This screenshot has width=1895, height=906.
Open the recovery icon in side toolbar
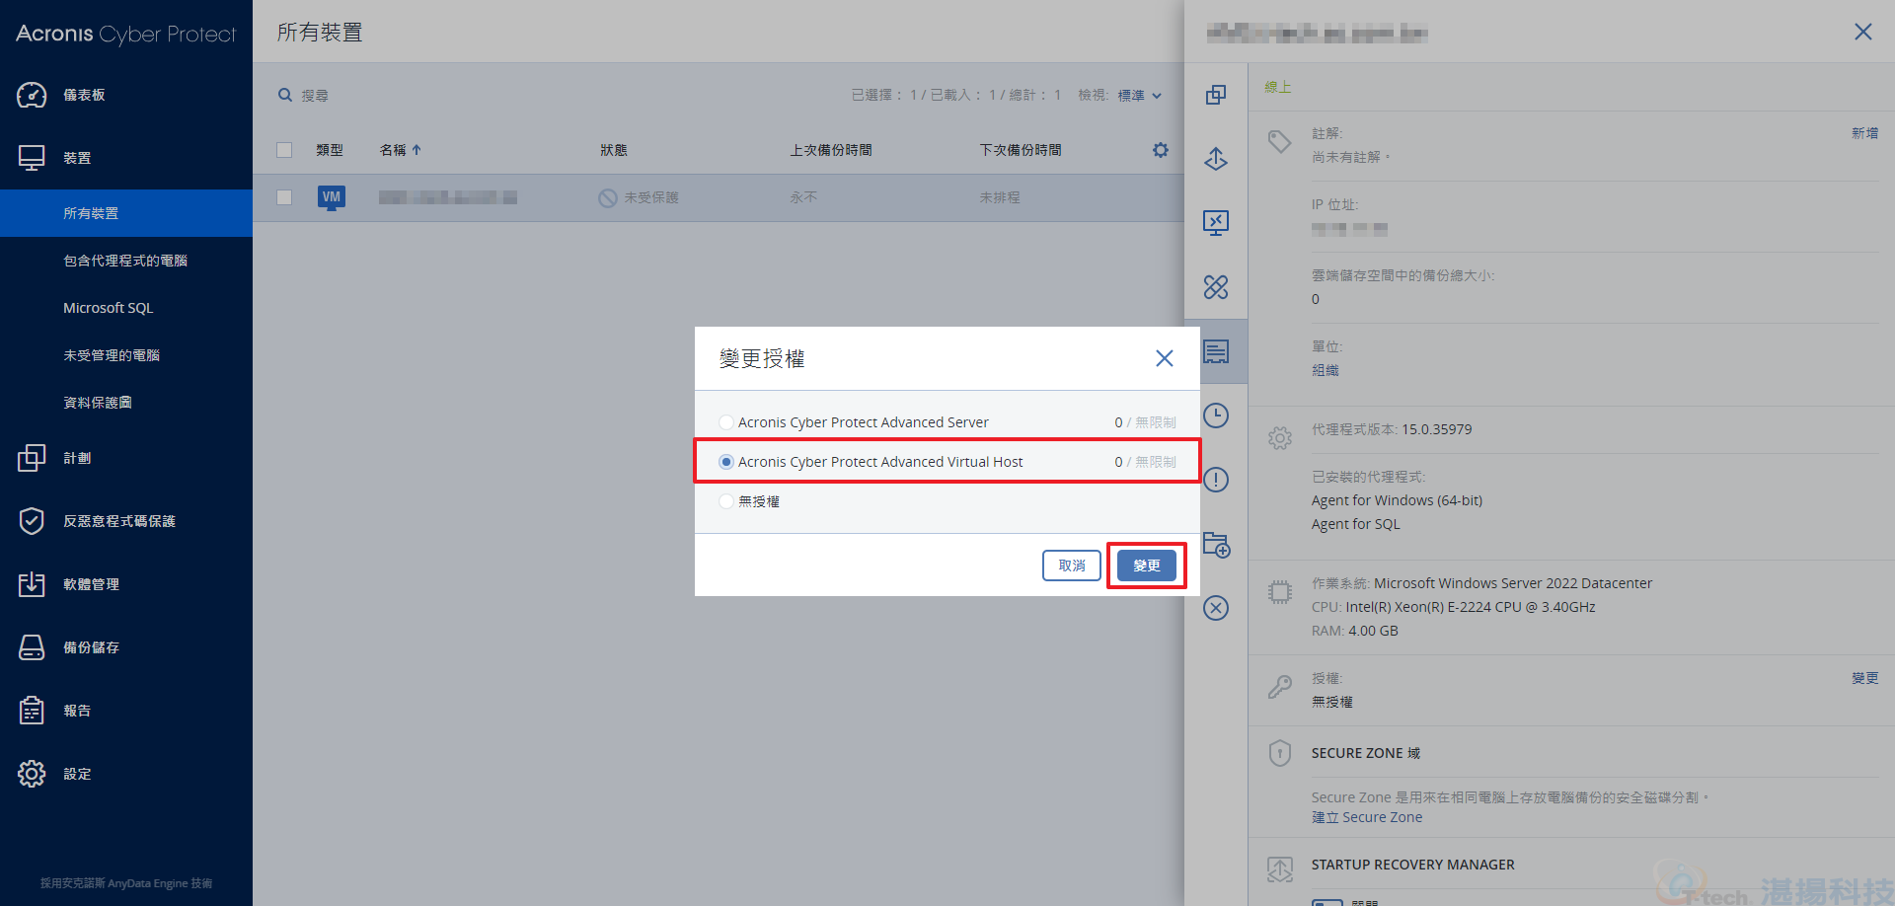pos(1216,159)
